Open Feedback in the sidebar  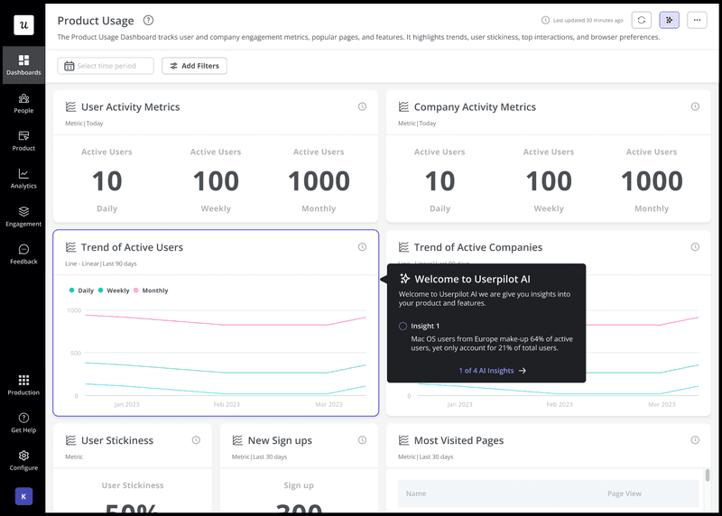pyautogui.click(x=23, y=254)
